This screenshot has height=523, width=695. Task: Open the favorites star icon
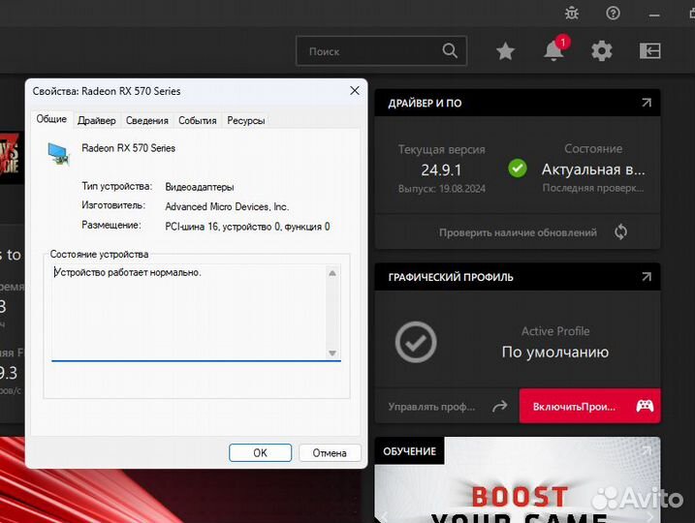505,51
